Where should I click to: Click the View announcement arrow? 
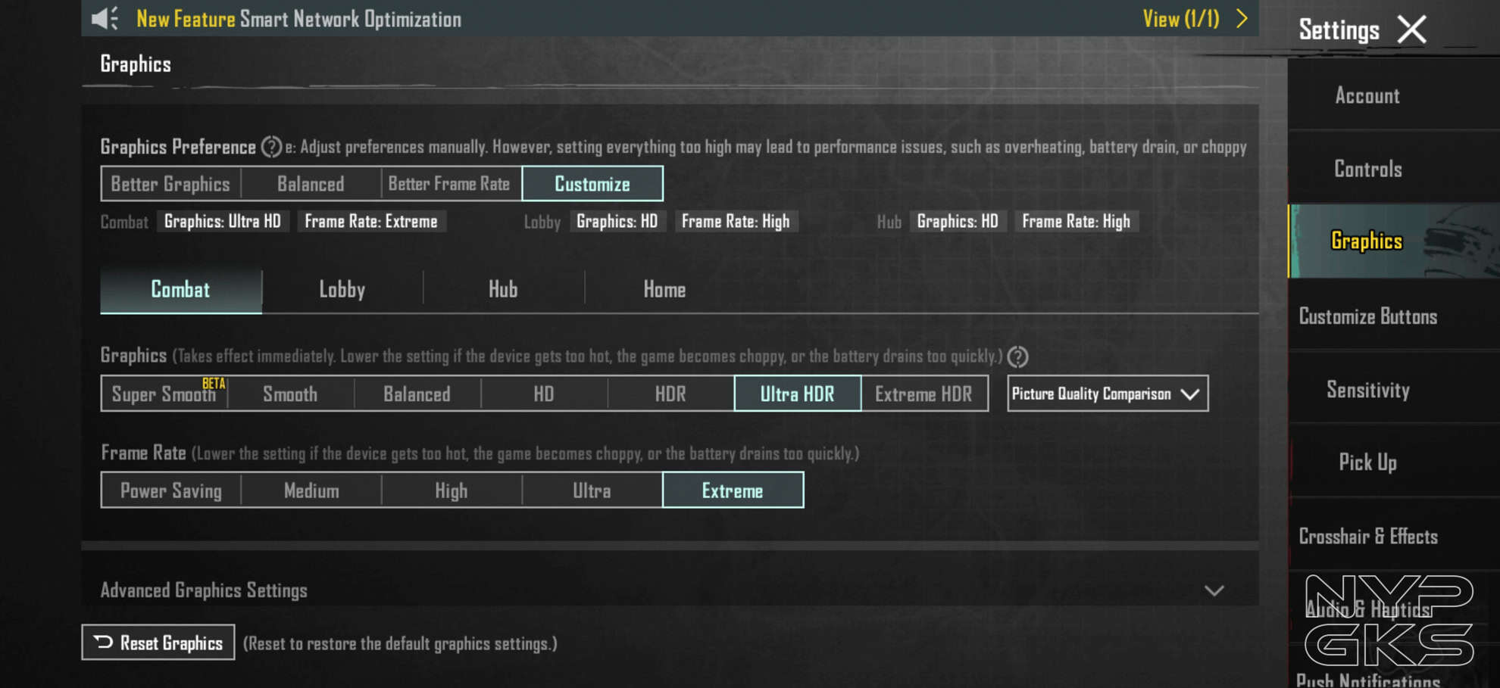[x=1242, y=19]
